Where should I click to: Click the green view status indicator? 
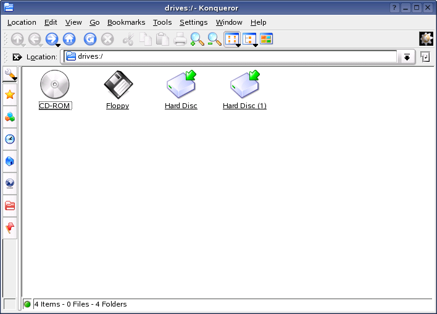(27, 304)
